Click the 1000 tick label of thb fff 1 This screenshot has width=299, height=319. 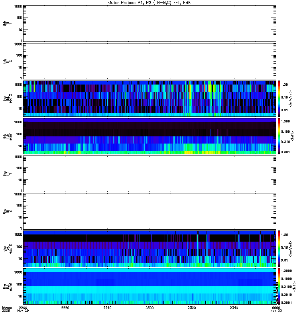coord(18,6)
